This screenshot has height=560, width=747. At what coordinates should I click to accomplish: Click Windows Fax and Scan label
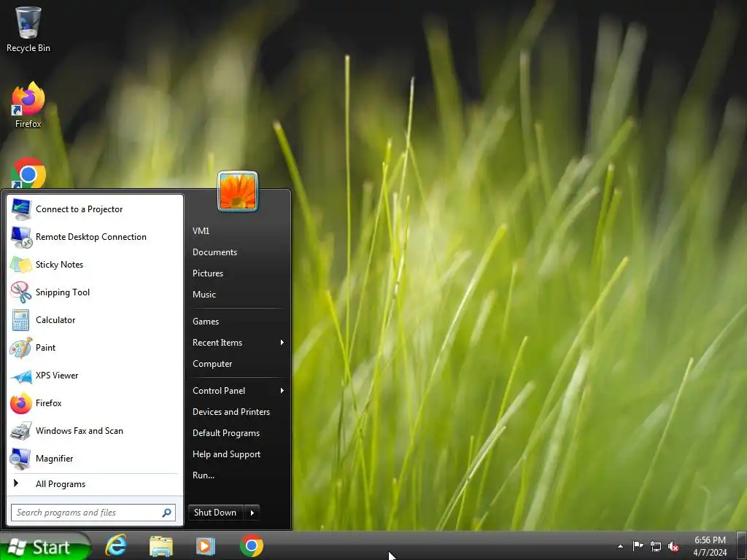tap(79, 431)
